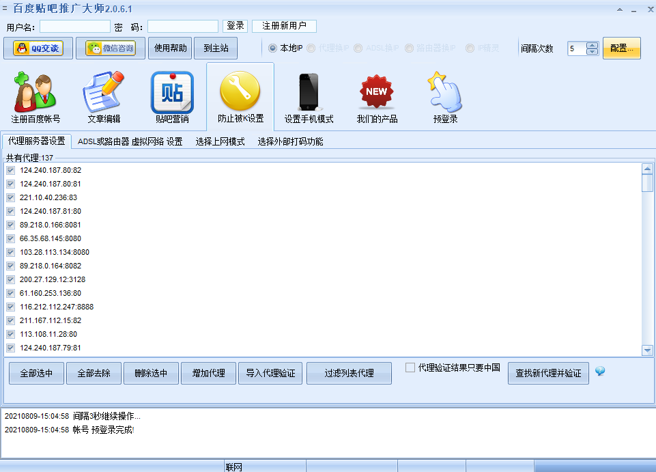The image size is (656, 472).
Task: Toggle the checkbox for 221.10.40.236:83
Action: [11, 197]
